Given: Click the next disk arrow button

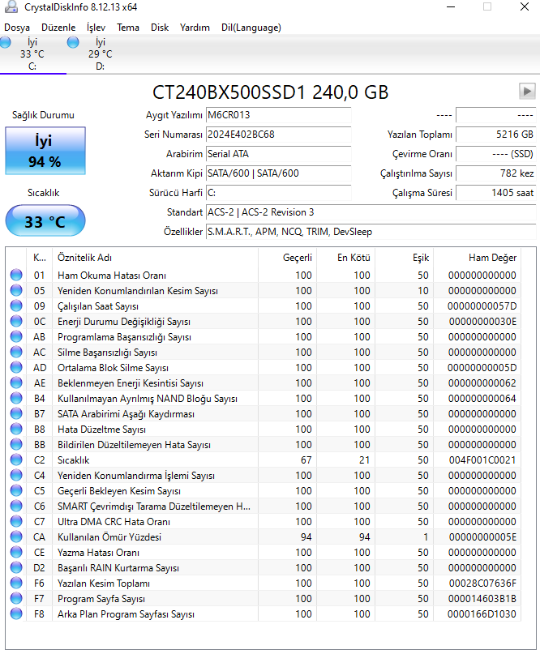Looking at the screenshot, I should [x=527, y=91].
